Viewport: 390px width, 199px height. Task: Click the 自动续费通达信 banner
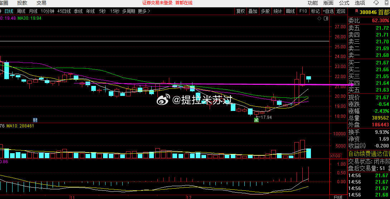point(369,154)
